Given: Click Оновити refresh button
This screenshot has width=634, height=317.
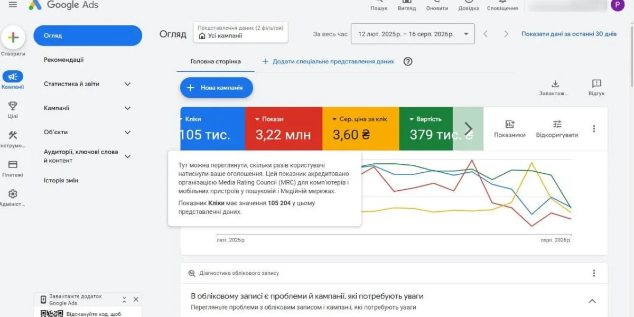Looking at the screenshot, I should pyautogui.click(x=437, y=5).
